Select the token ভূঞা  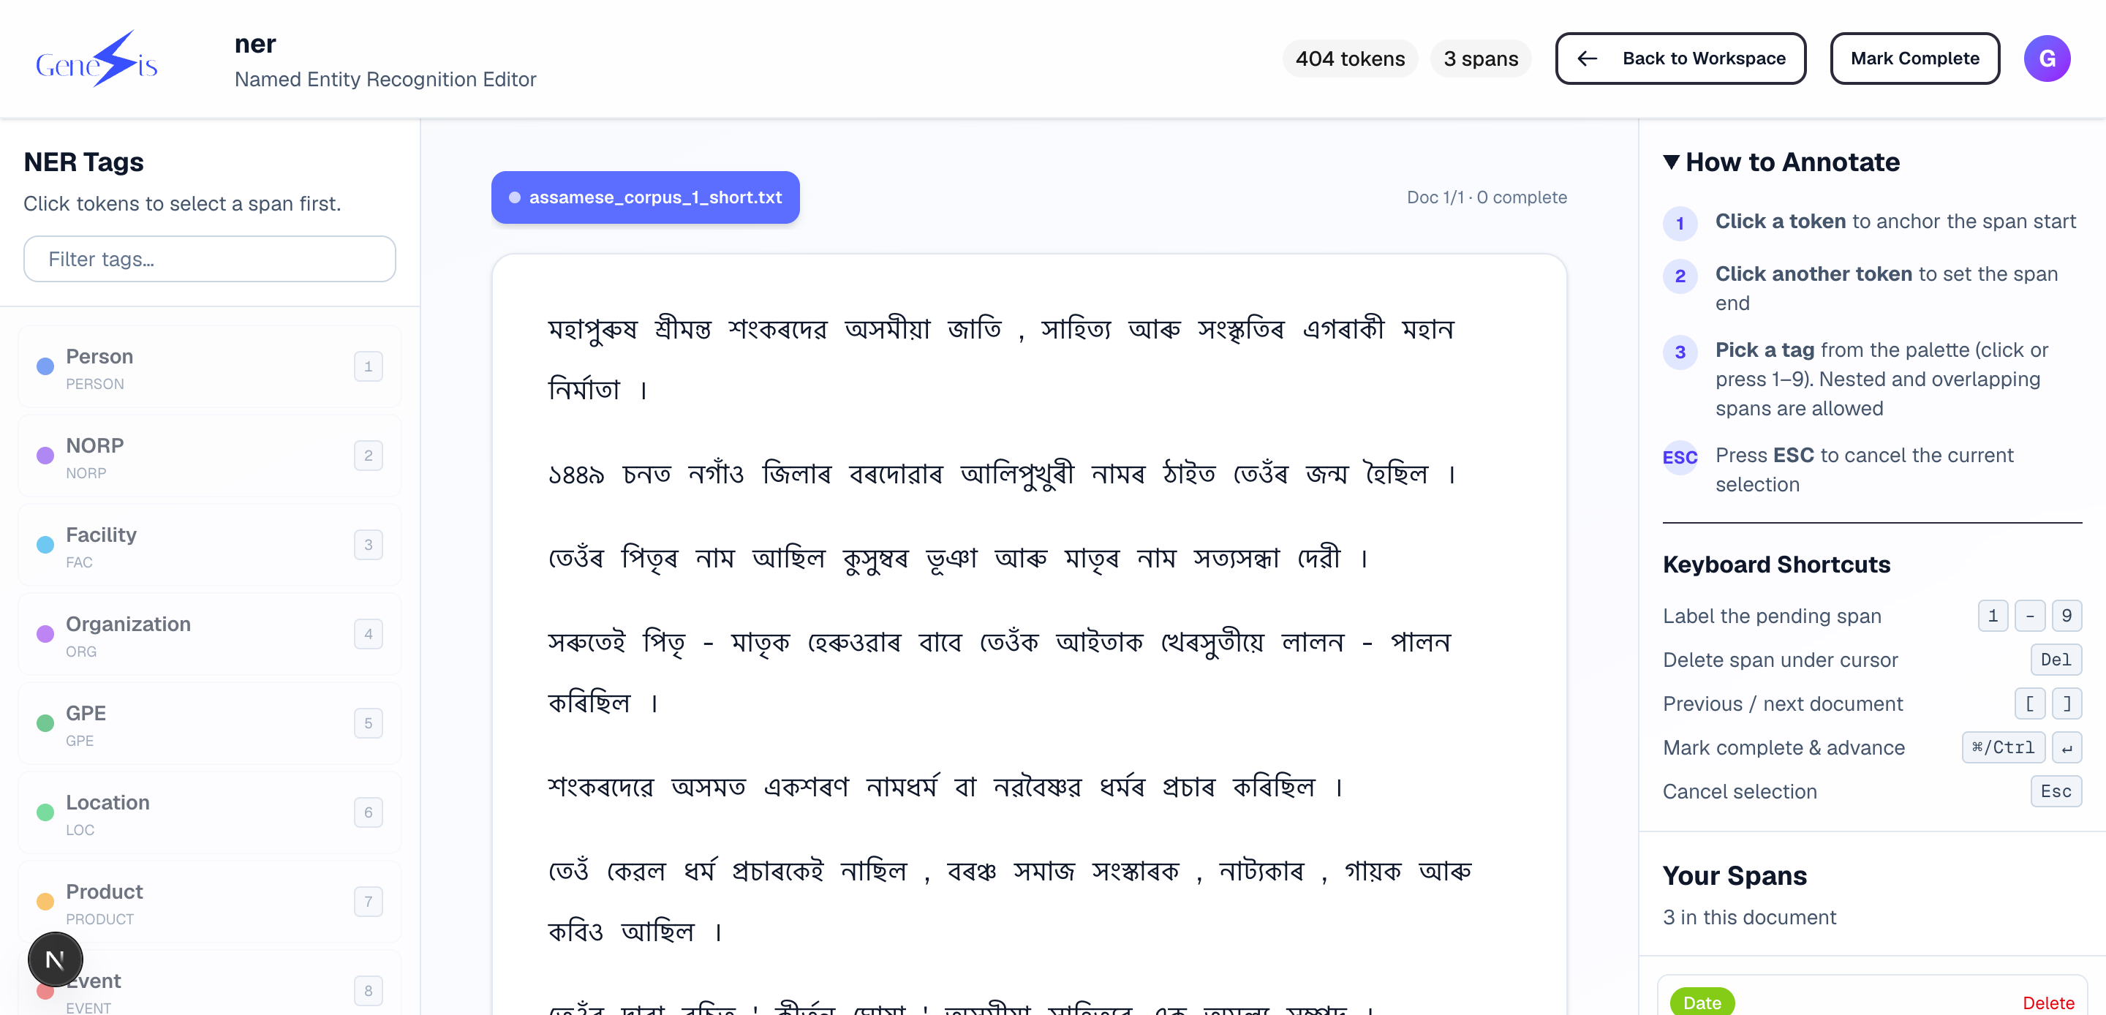951,558
